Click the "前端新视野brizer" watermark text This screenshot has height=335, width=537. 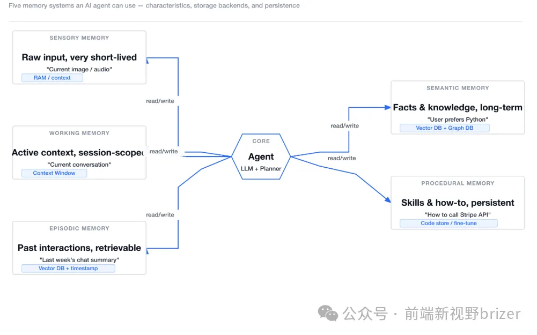click(x=462, y=314)
